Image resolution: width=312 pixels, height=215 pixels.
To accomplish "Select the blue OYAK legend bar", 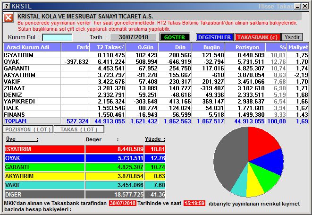I will point(44,158).
